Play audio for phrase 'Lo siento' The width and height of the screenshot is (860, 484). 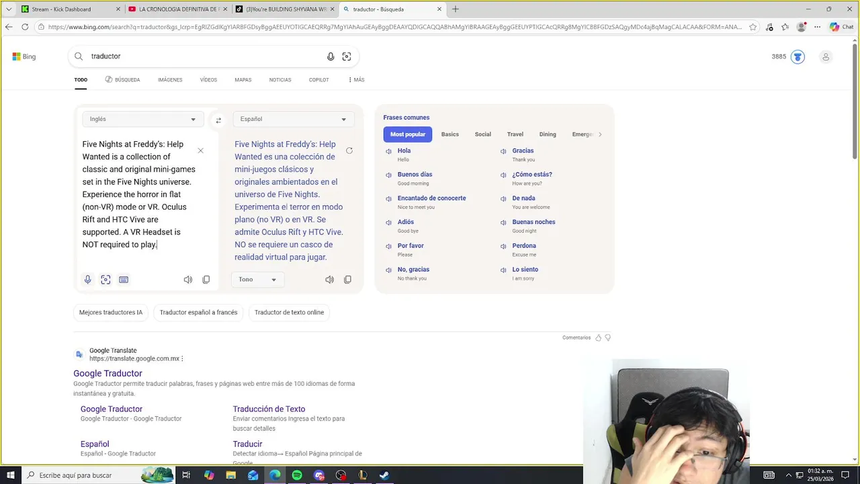point(503,270)
